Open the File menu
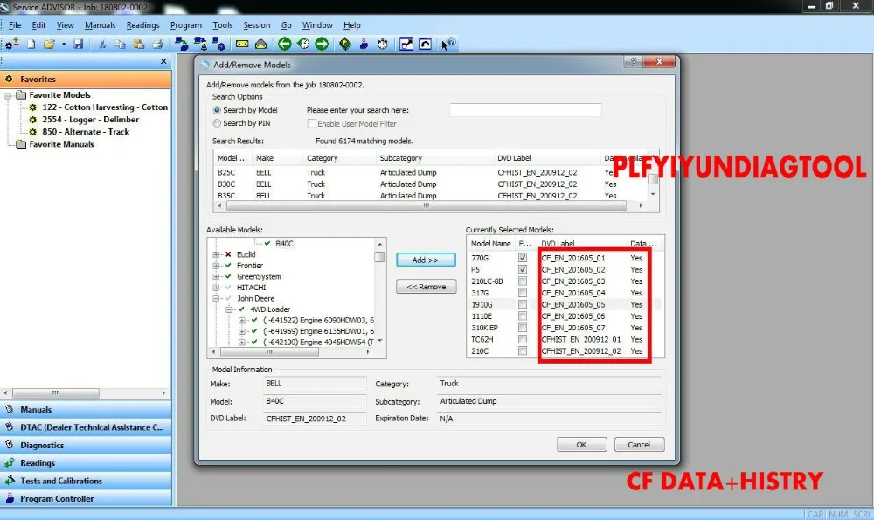Screen dimensions: 874x520 [x=15, y=25]
